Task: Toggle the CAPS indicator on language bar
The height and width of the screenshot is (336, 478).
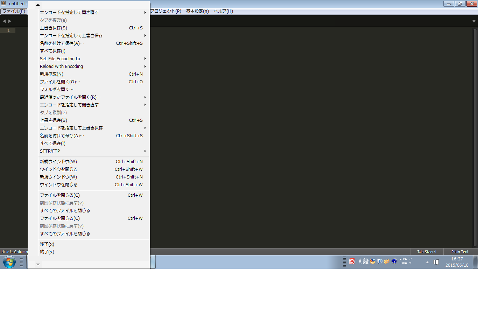Action: coord(403,259)
